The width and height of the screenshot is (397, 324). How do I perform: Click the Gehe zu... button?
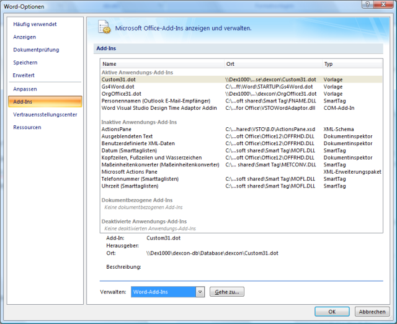tap(227, 292)
